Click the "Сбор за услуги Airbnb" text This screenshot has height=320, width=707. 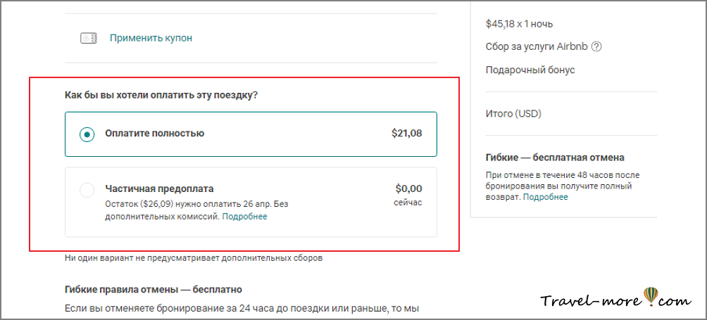536,47
